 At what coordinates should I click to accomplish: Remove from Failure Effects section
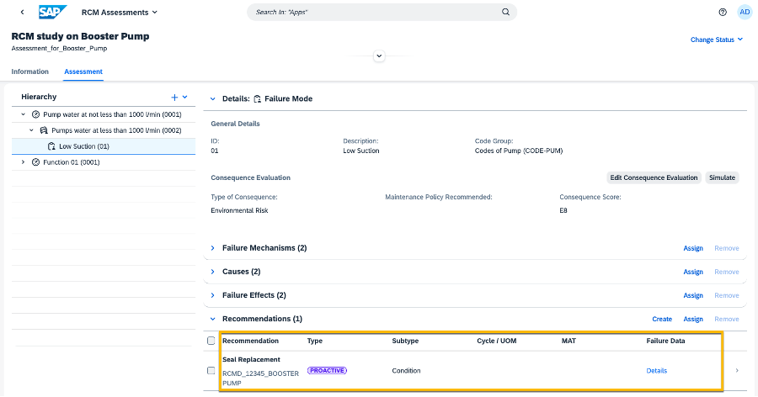point(727,295)
